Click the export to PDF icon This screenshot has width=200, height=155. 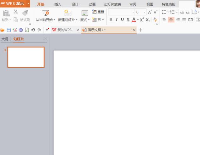point(15,30)
